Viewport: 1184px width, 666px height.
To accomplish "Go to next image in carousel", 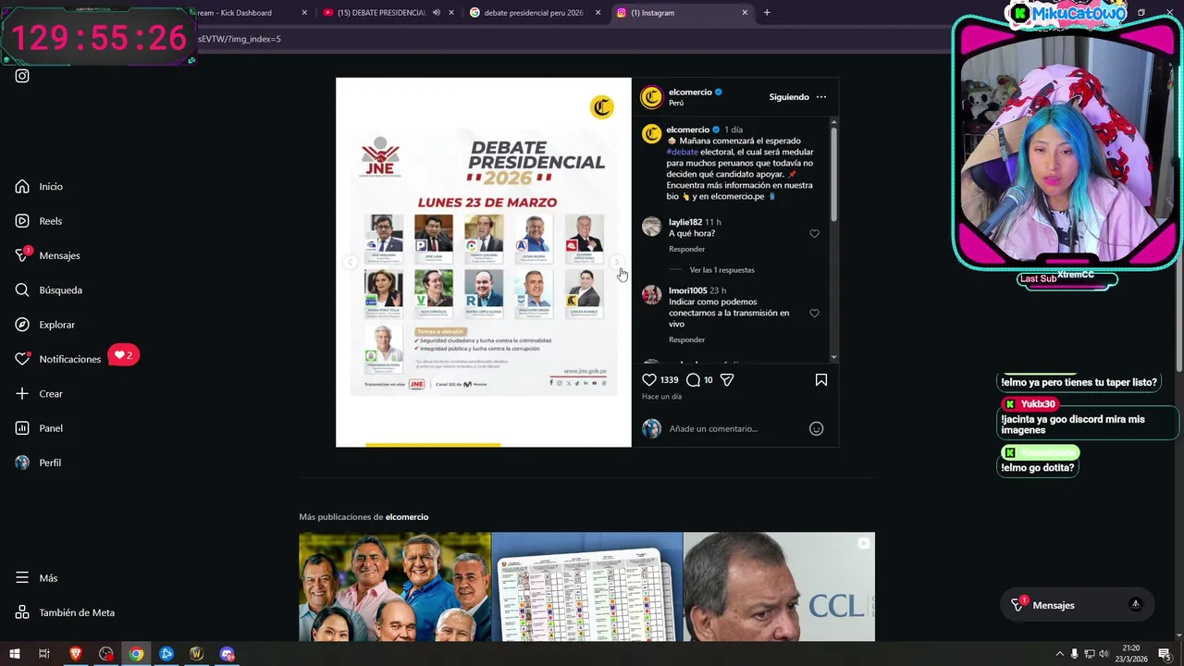I will pyautogui.click(x=618, y=263).
